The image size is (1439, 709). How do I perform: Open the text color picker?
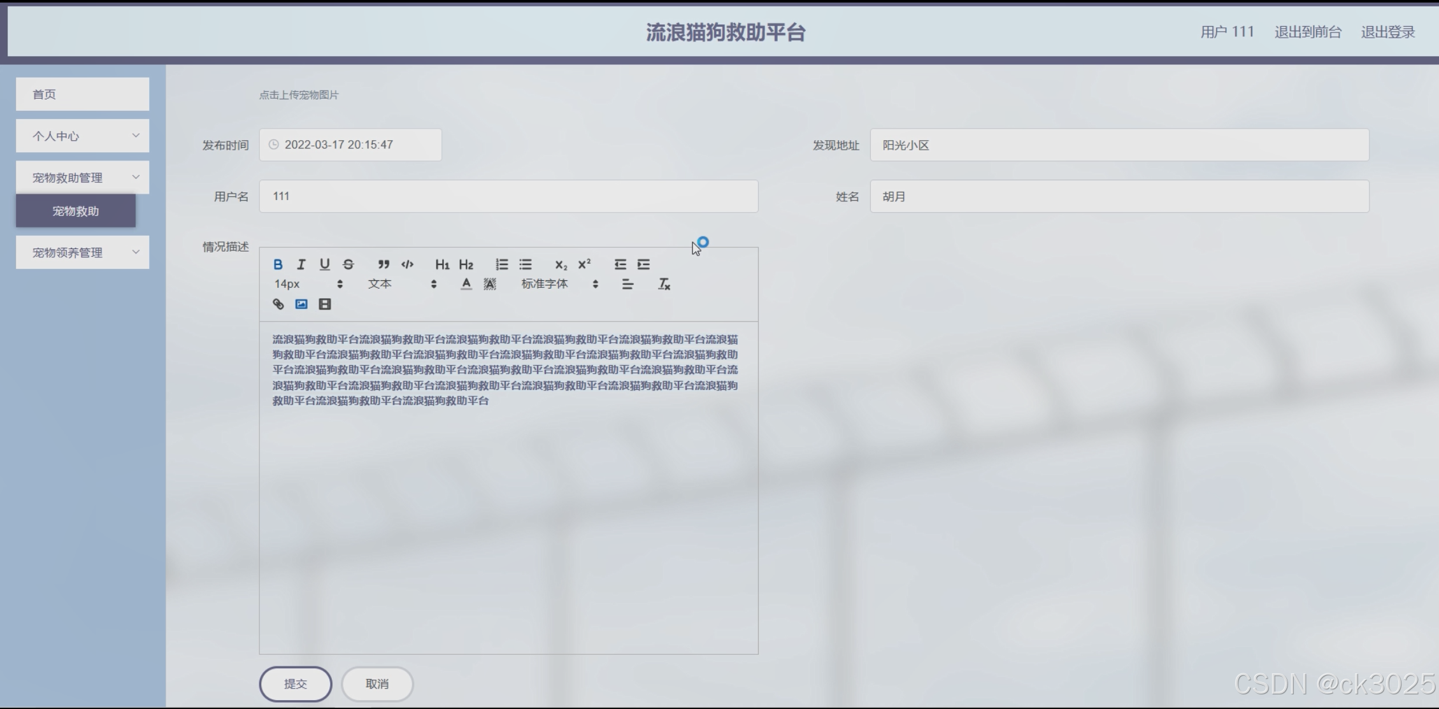[x=466, y=284]
